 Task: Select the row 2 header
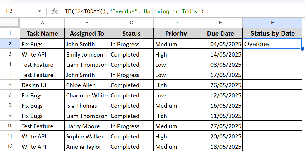pos(10,44)
